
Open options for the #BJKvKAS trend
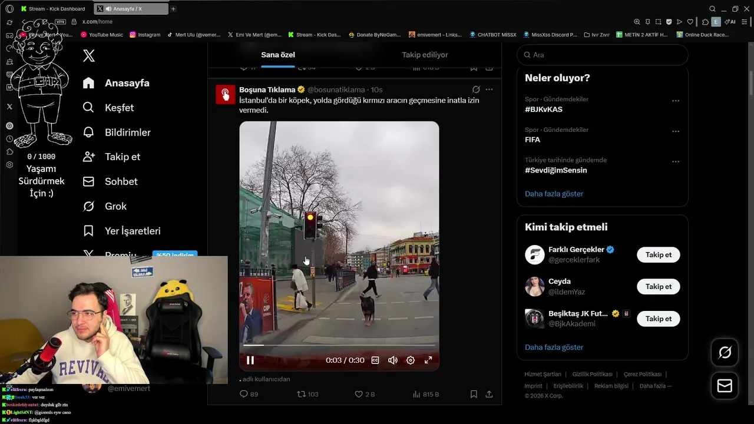[676, 101]
